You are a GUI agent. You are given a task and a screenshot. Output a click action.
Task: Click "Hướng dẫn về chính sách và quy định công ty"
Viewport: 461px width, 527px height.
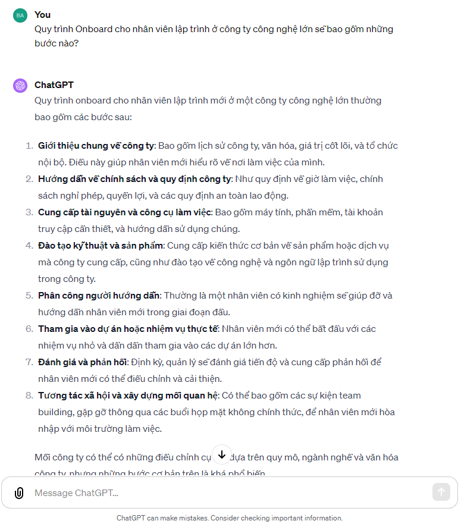click(134, 179)
